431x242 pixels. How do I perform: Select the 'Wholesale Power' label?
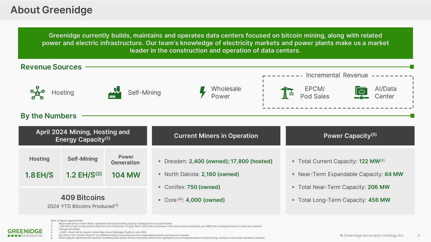click(x=226, y=93)
